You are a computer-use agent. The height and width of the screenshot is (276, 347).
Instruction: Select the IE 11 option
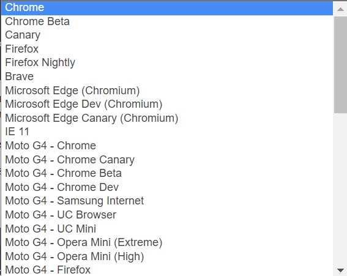point(167,132)
